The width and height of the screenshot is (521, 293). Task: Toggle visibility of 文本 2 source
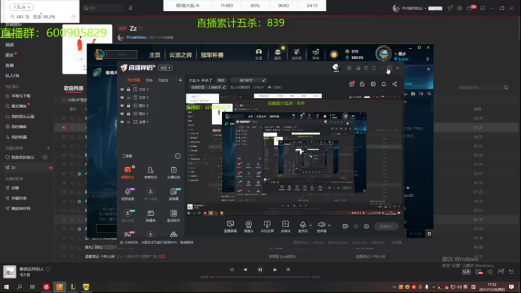pyautogui.click(x=122, y=89)
